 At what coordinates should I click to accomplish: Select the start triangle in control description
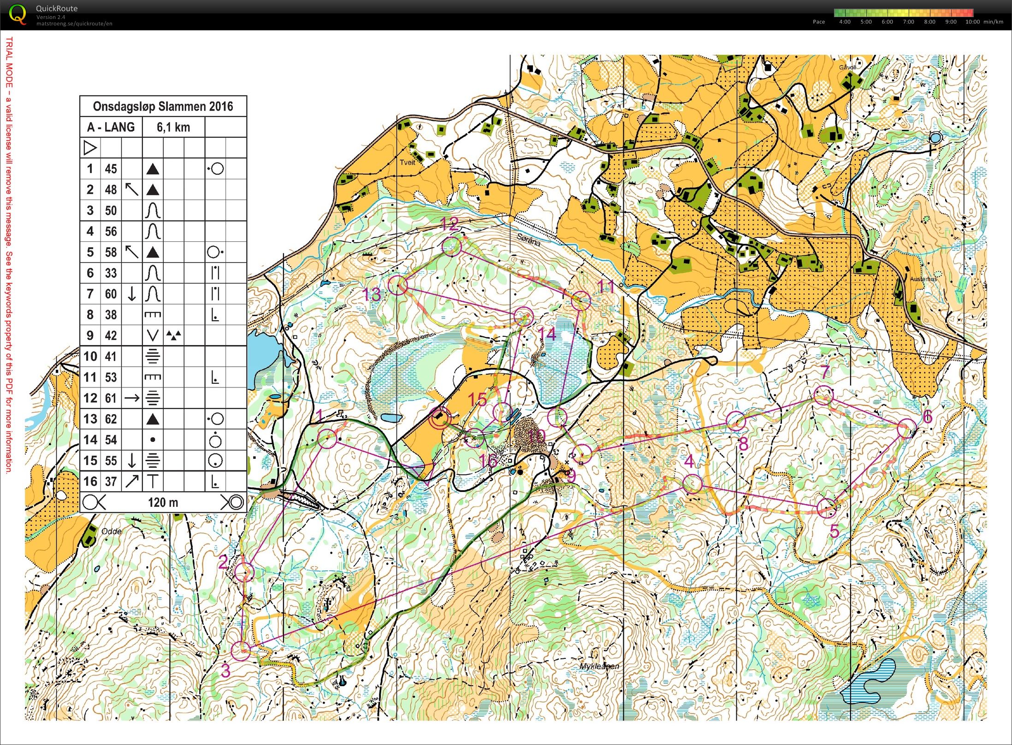tap(90, 148)
